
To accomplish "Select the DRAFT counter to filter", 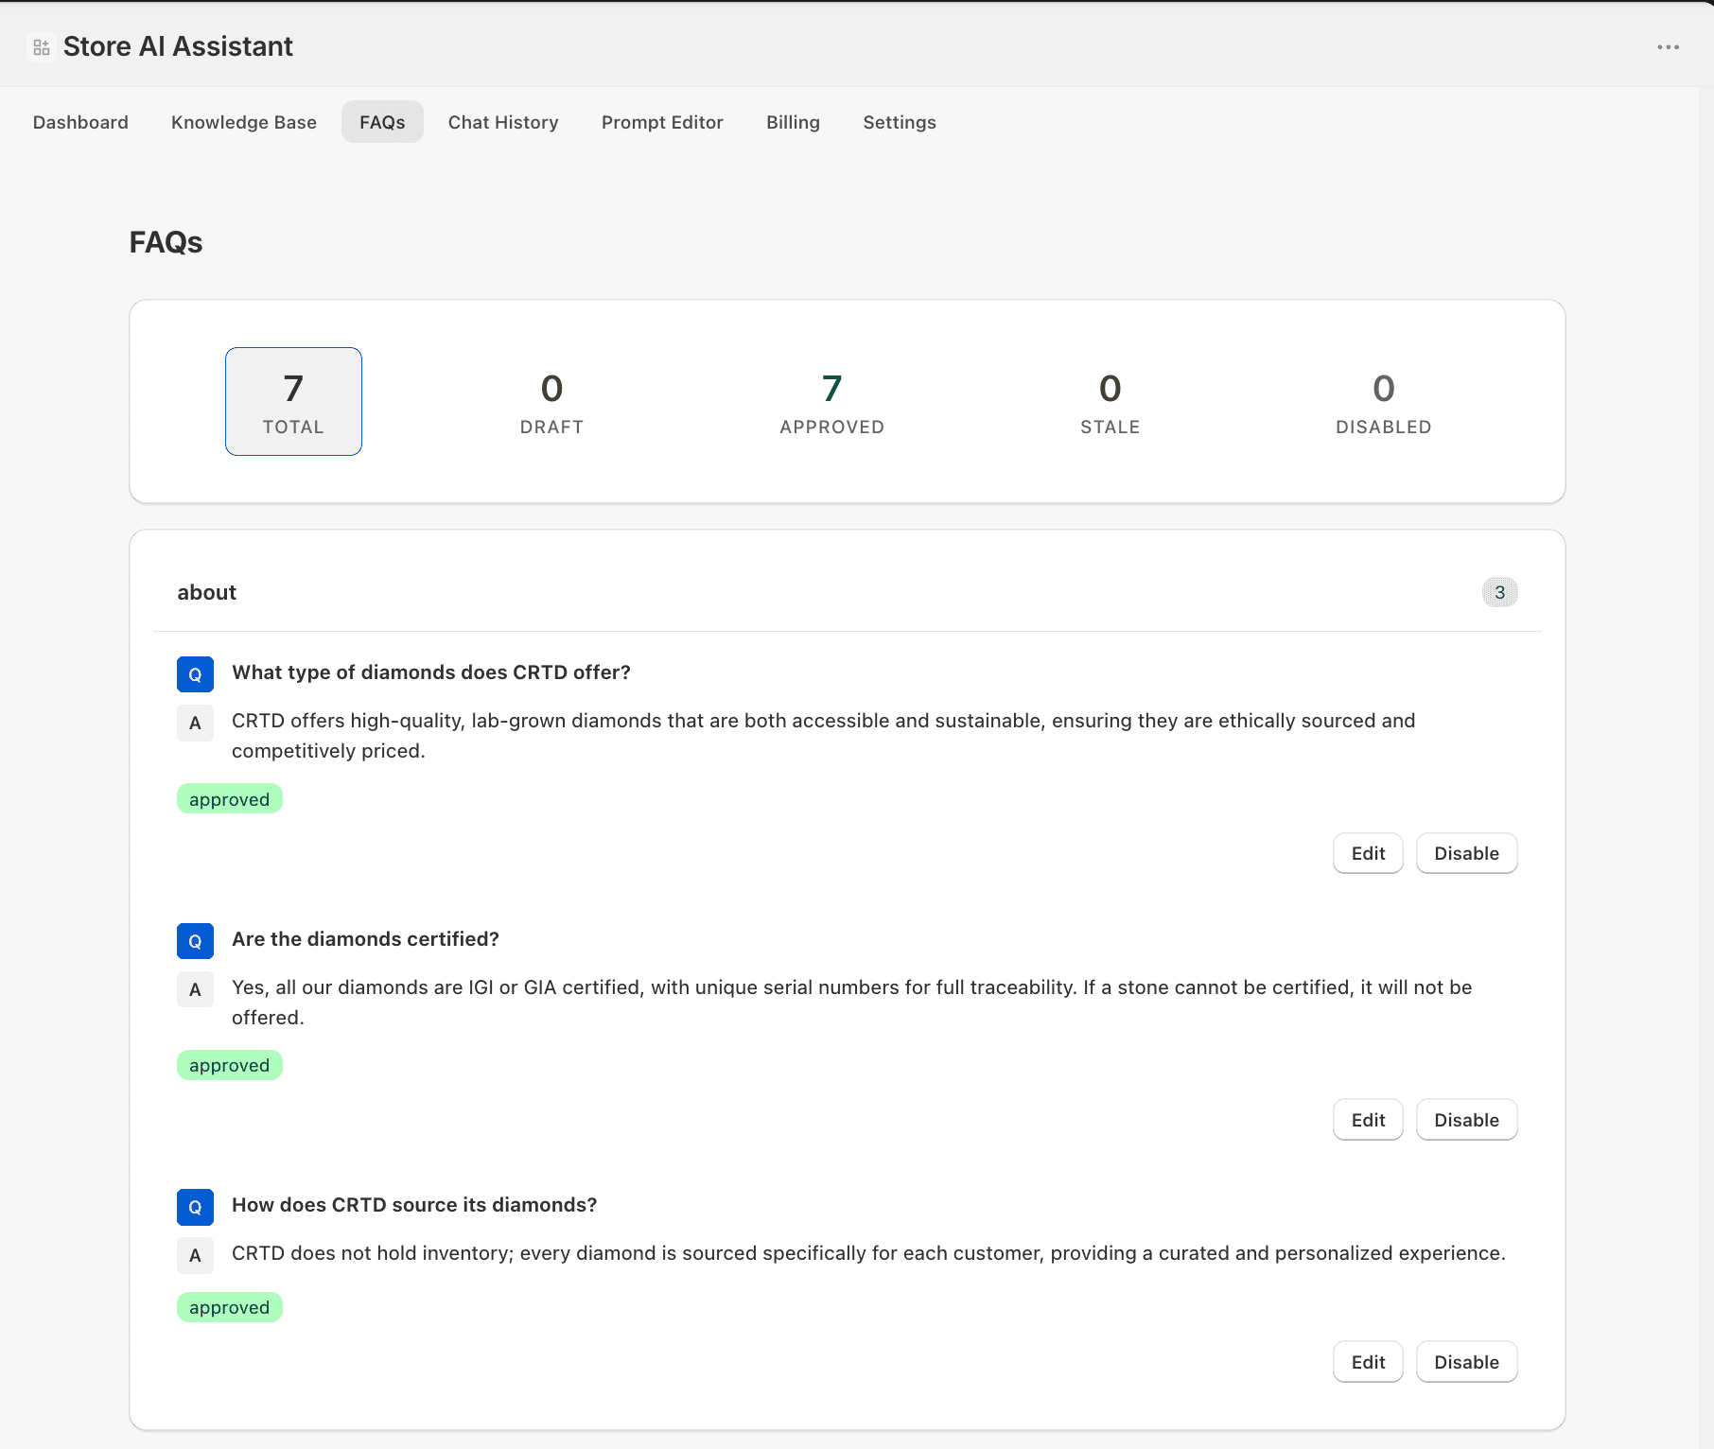I will pos(551,401).
